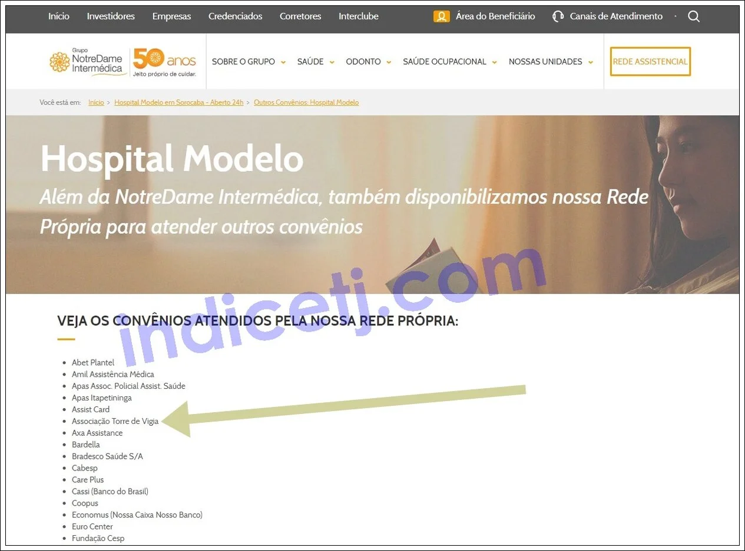Open the Credenciados link

coord(236,16)
